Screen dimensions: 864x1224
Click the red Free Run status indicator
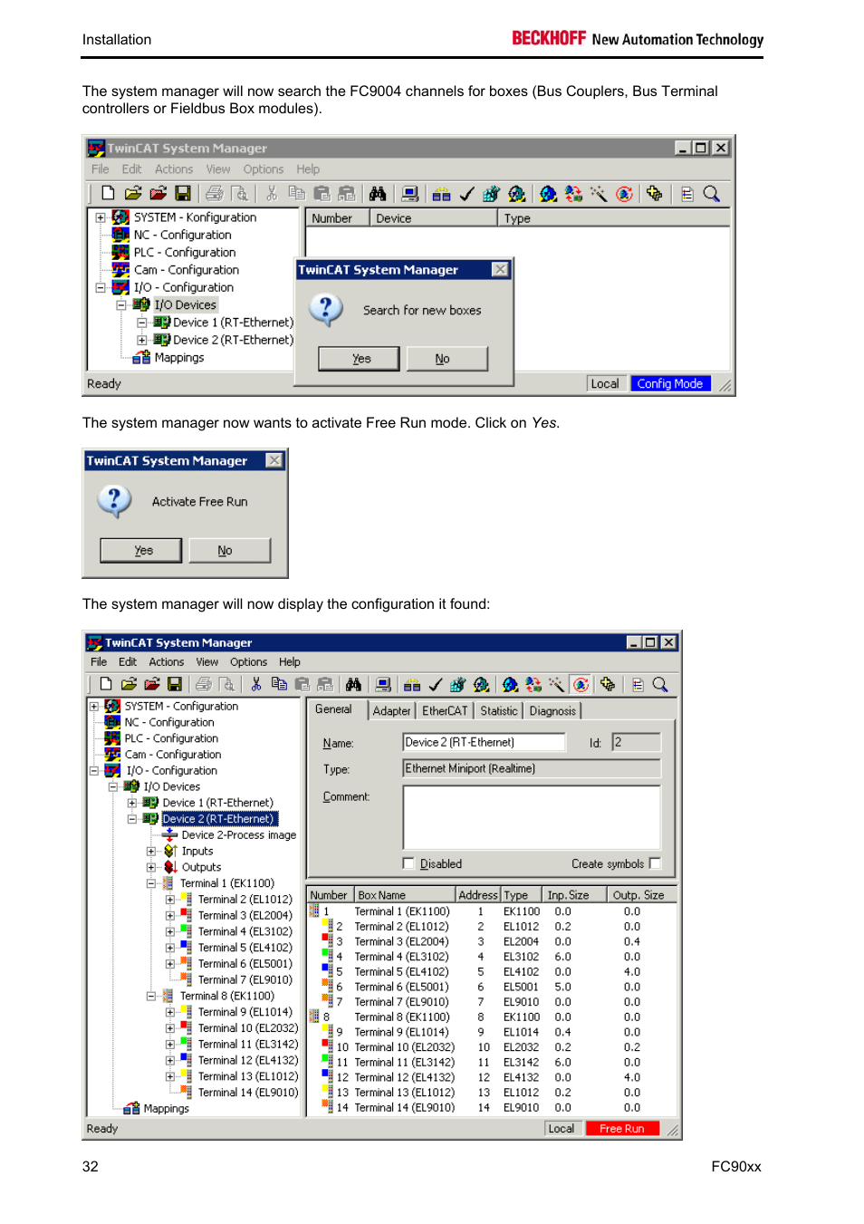[622, 1129]
